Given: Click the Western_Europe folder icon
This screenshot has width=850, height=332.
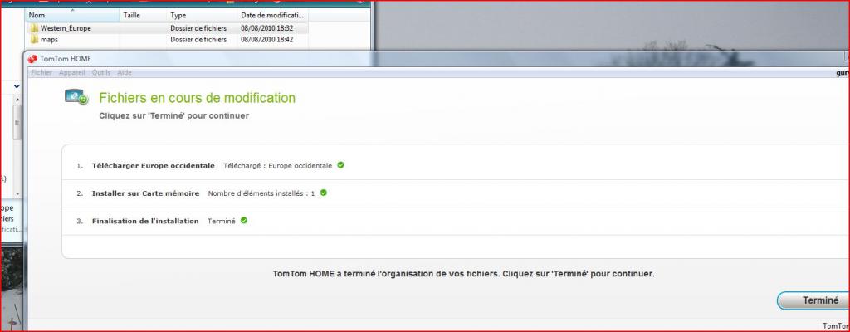Looking at the screenshot, I should coord(34,28).
